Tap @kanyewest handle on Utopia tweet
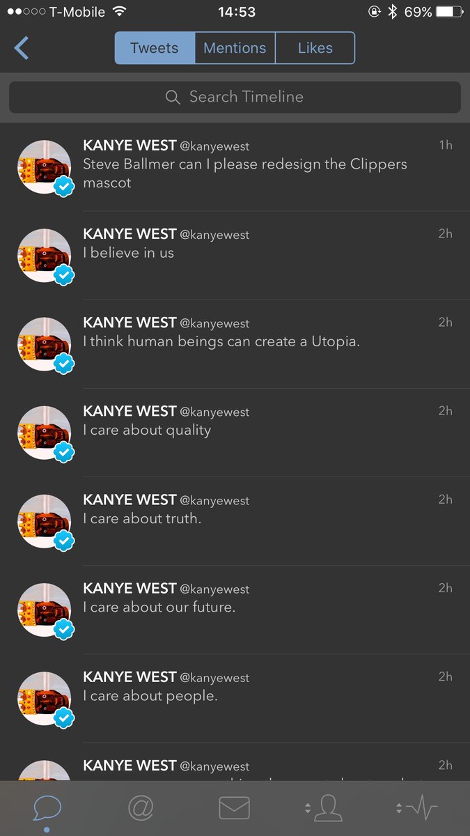This screenshot has width=470, height=836. pyautogui.click(x=214, y=323)
